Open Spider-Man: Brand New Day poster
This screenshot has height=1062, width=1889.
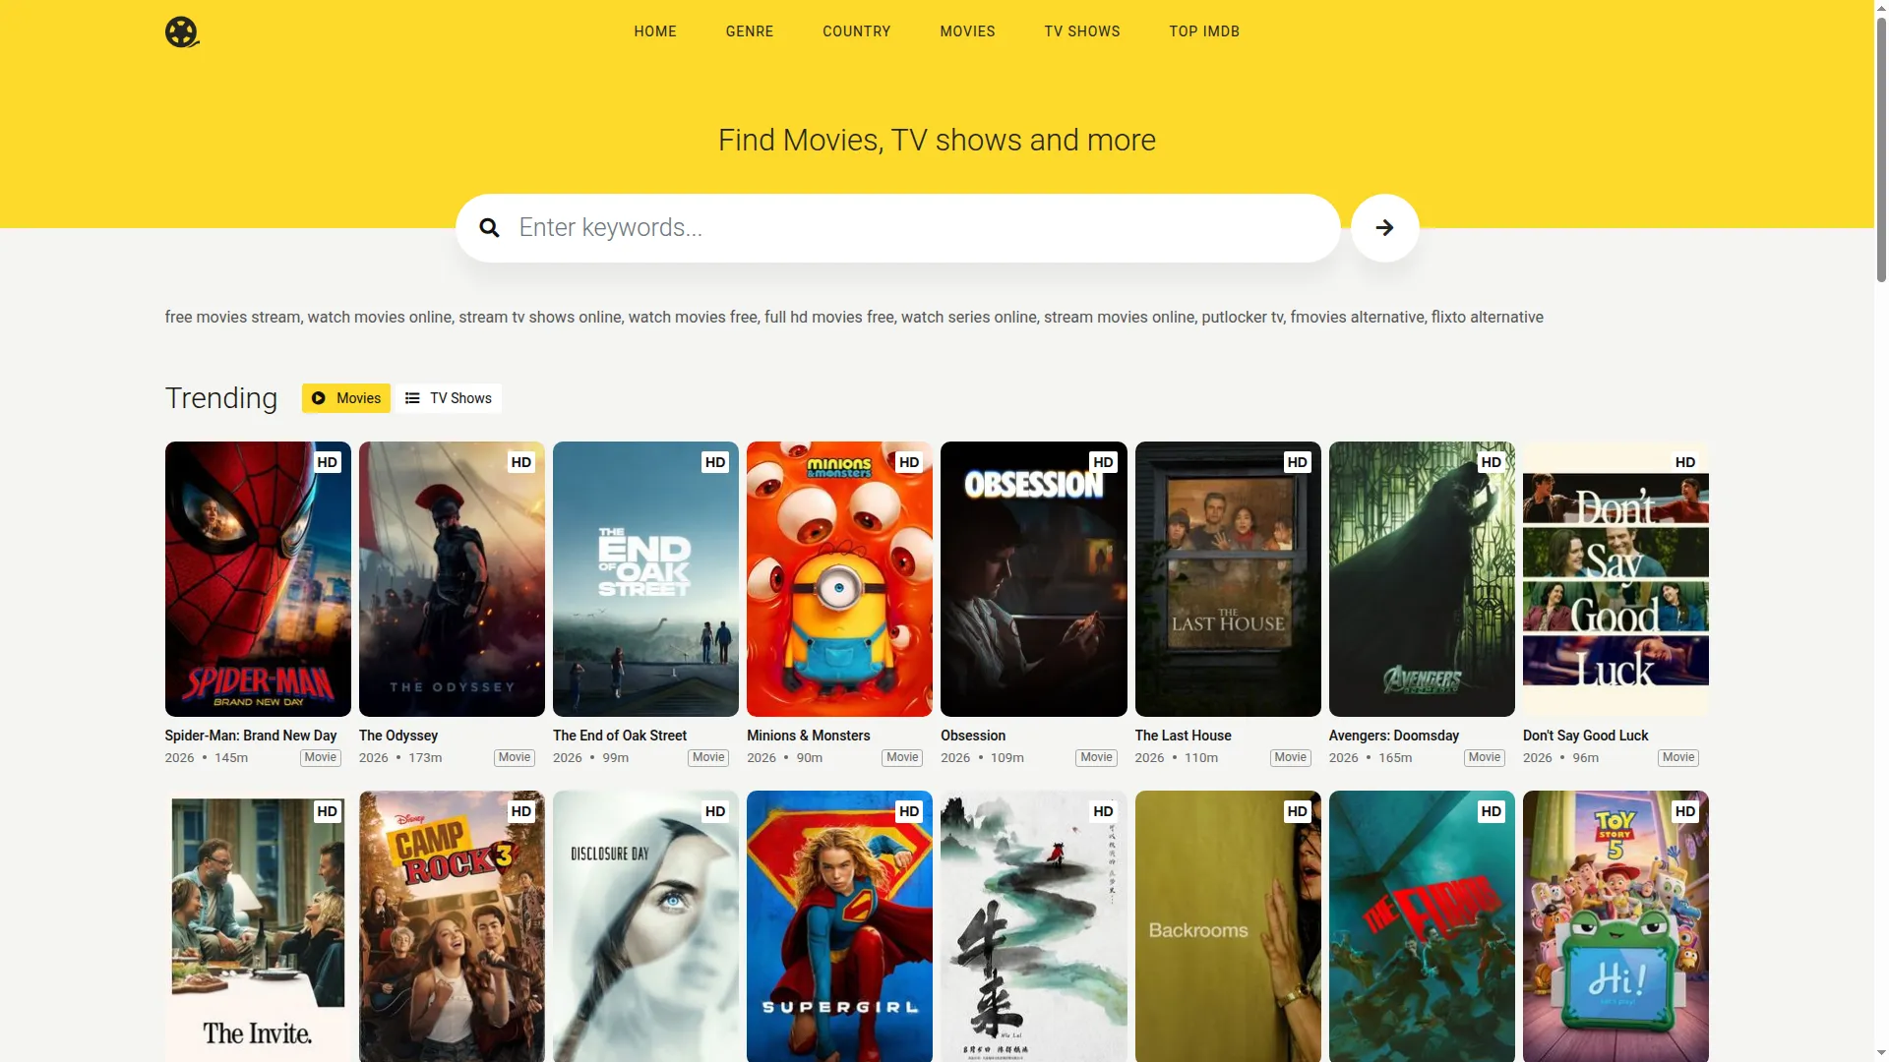258,579
